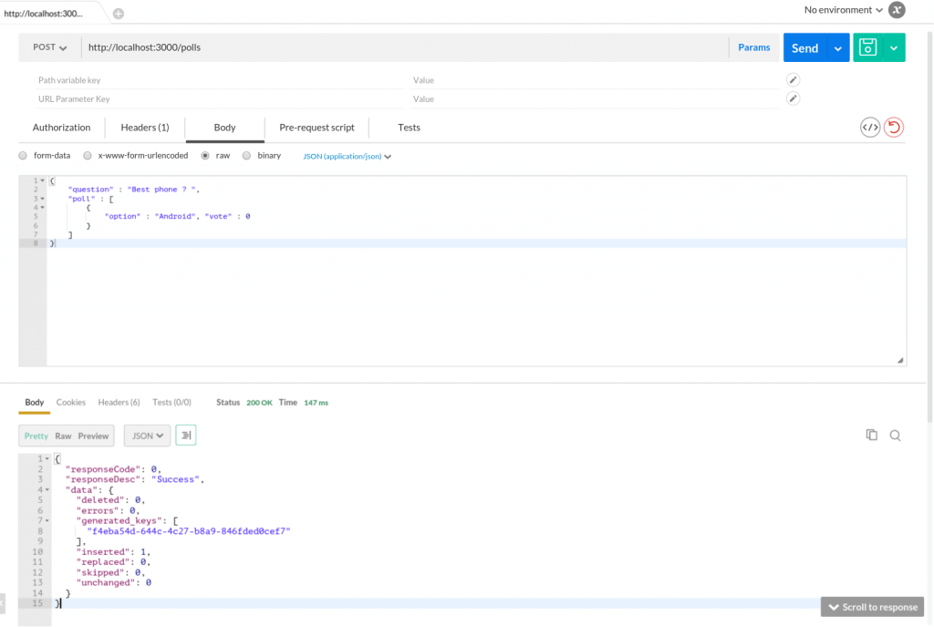
Task: Select the form-data radio button
Action: pos(22,156)
